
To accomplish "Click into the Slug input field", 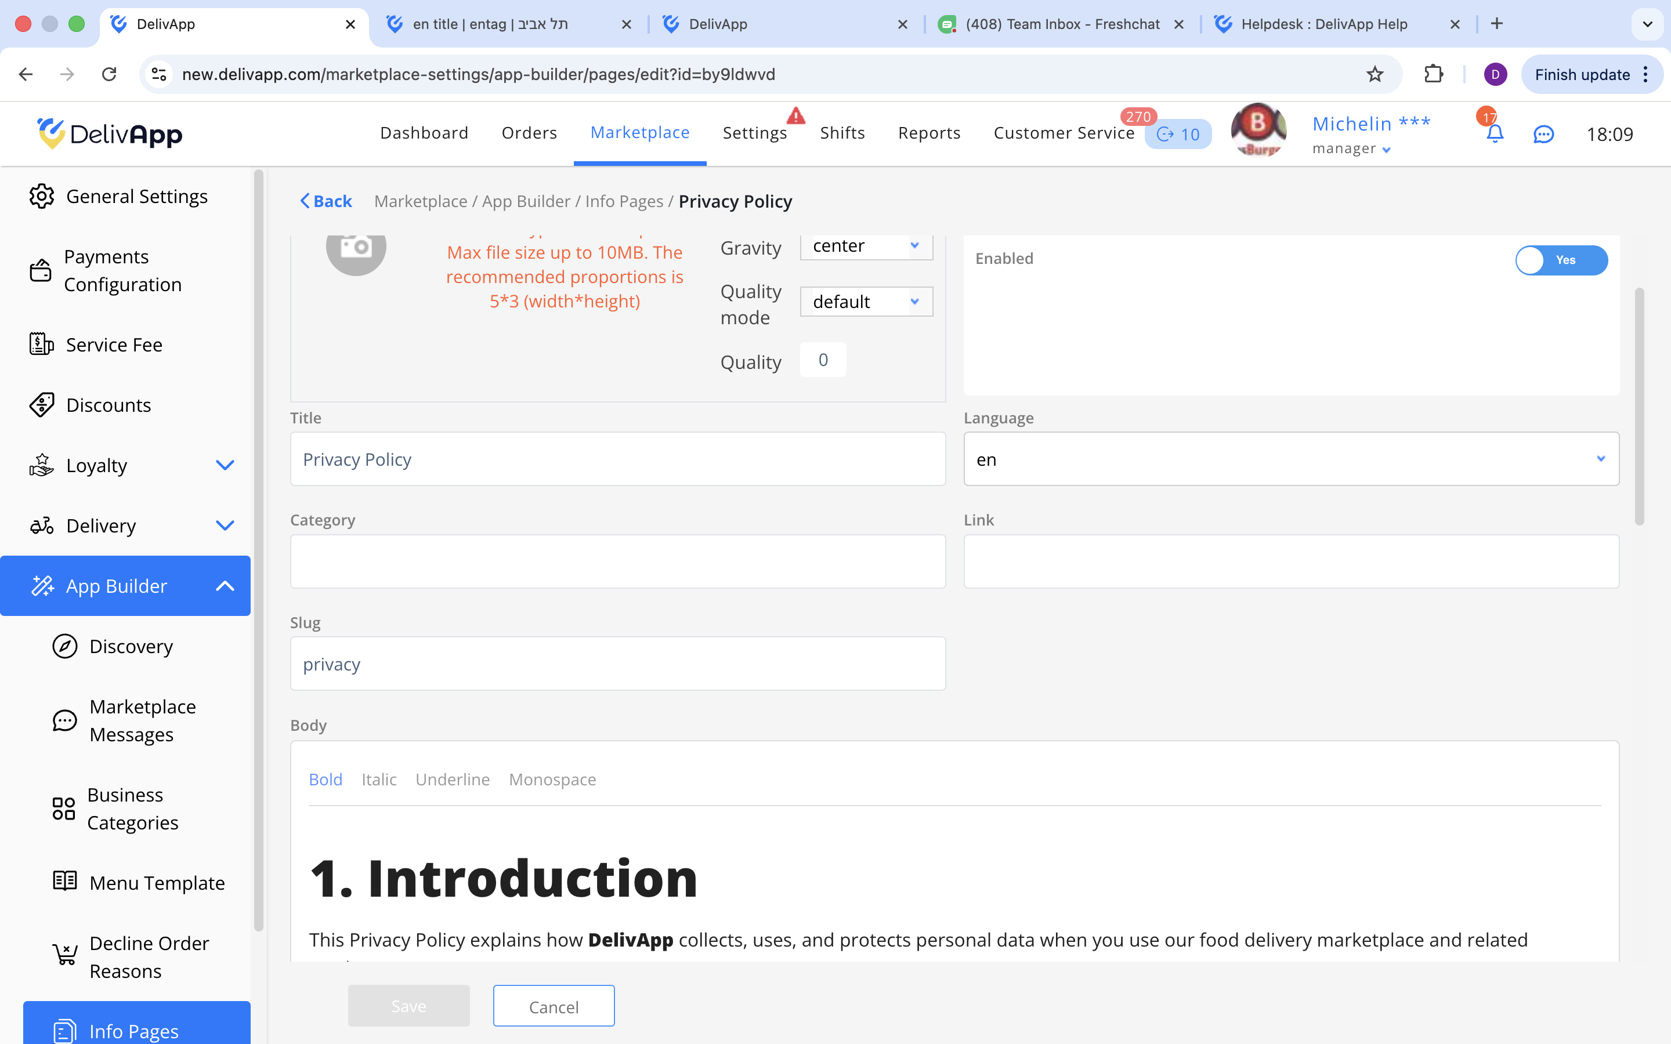I will click(x=617, y=664).
